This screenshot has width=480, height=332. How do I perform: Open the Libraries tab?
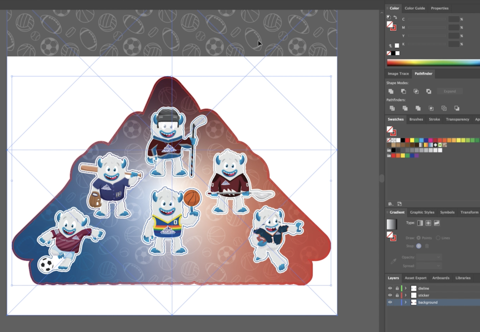463,278
